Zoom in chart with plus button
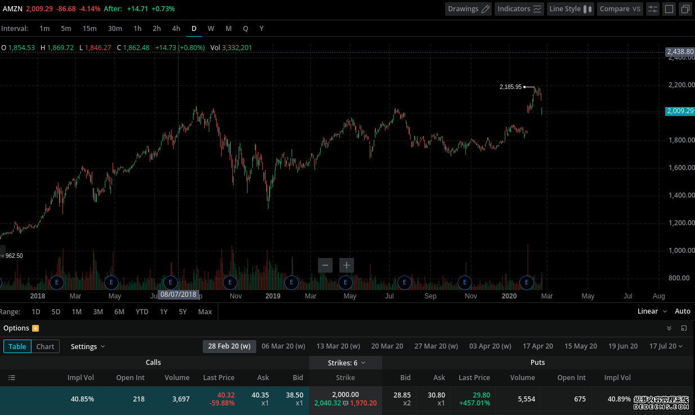This screenshot has height=415, width=695. click(347, 265)
